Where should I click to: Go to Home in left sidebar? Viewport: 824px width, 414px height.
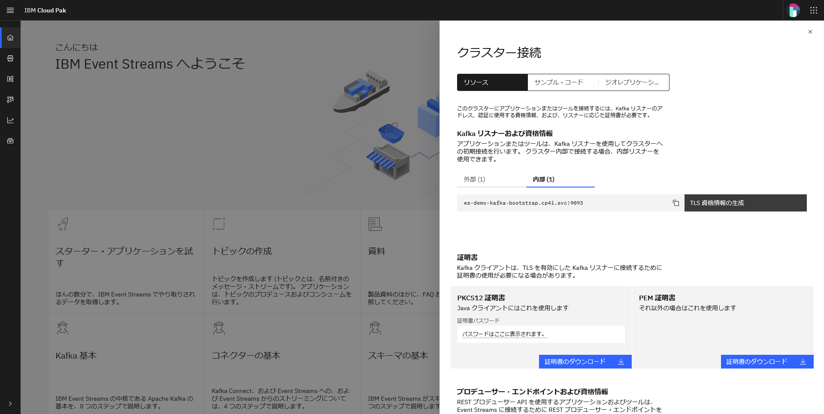10,38
